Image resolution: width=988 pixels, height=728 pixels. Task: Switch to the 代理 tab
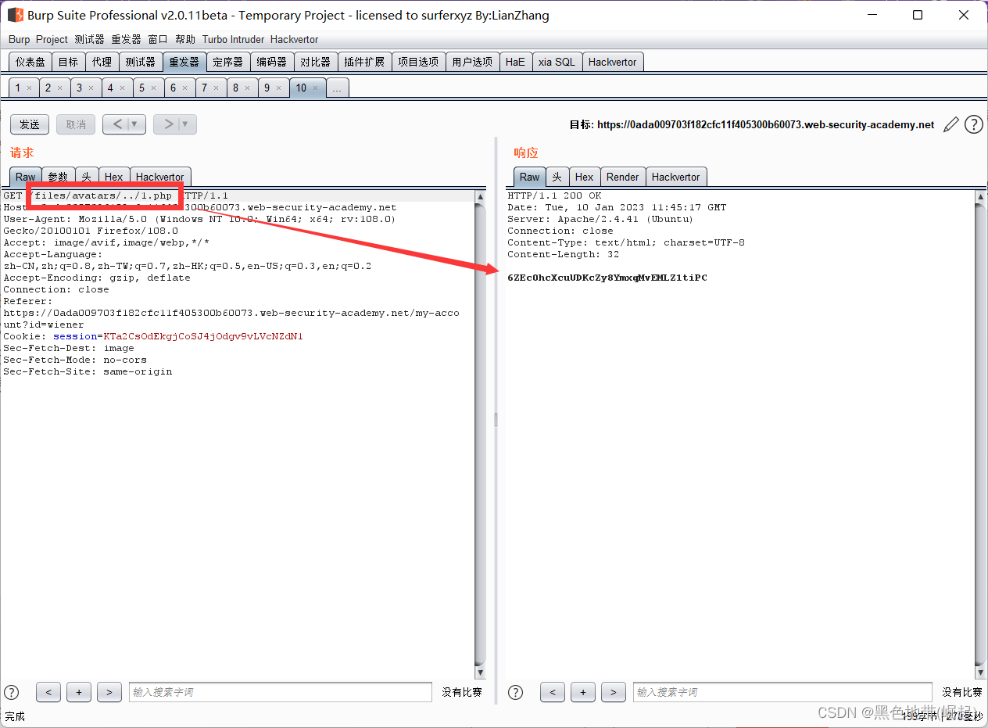(x=102, y=62)
